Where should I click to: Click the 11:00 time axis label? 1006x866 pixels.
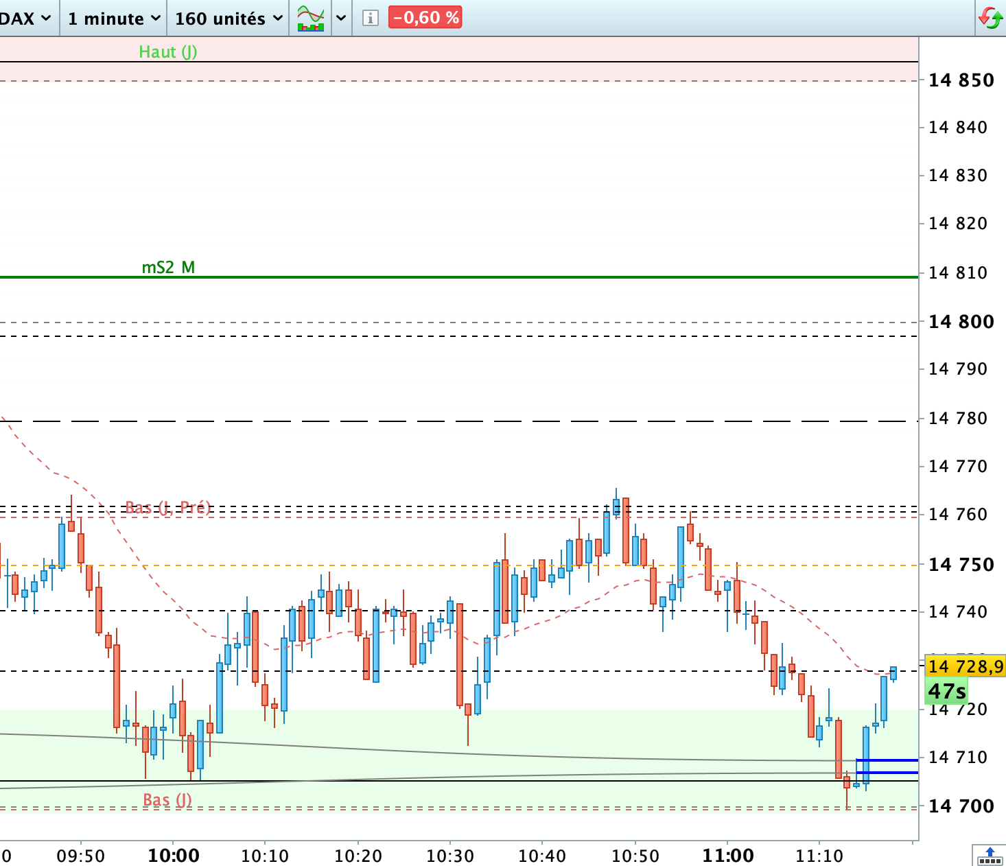[x=728, y=856]
